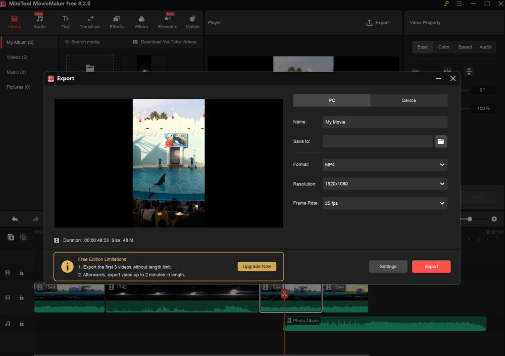
Task: Open the hamburger menu in title bar
Action: 459,4
